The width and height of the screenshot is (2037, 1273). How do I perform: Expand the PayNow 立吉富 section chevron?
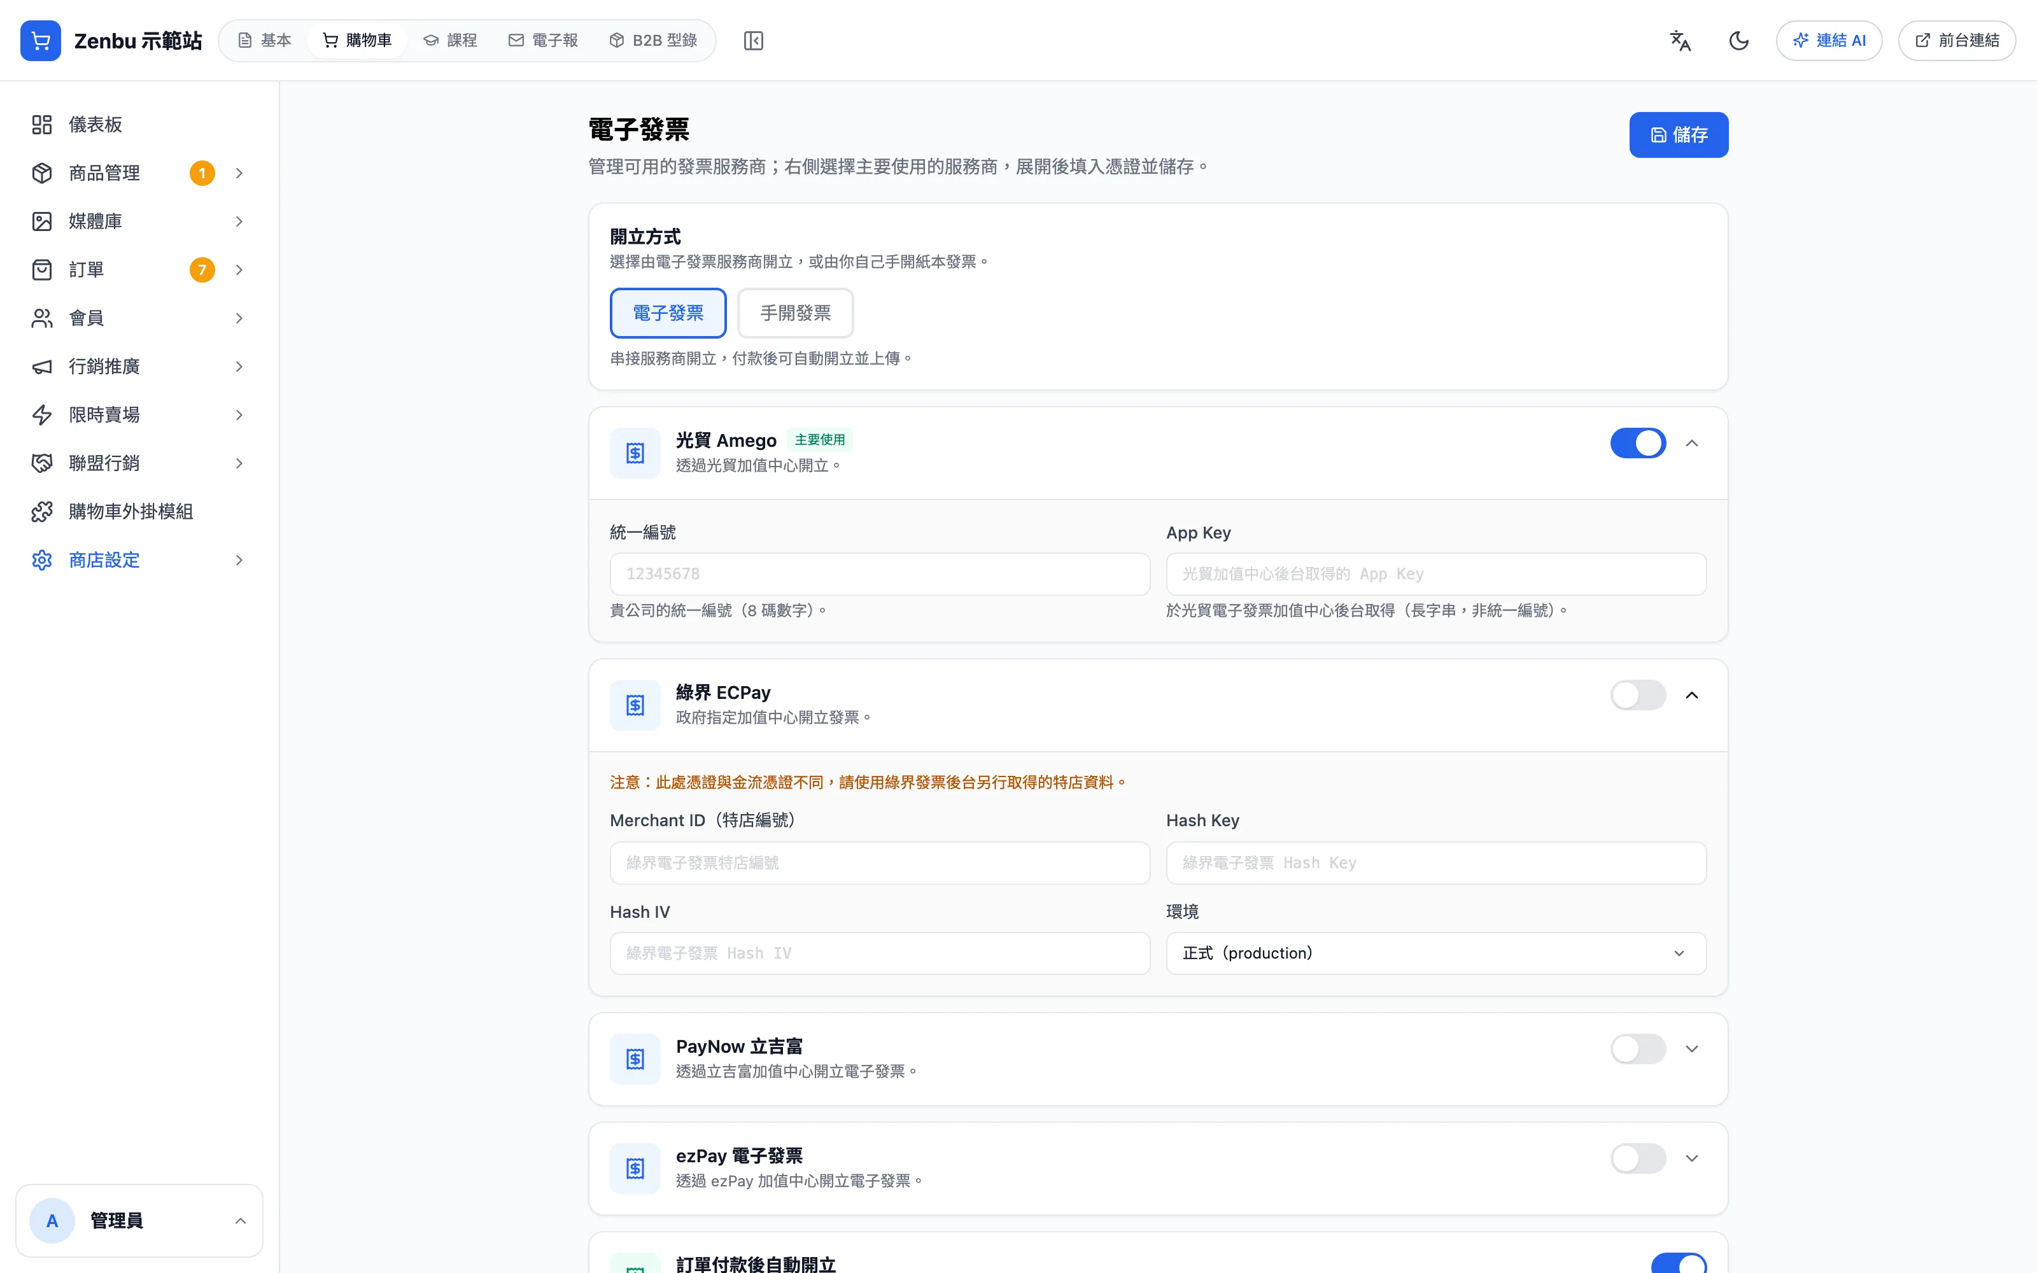[x=1692, y=1049]
